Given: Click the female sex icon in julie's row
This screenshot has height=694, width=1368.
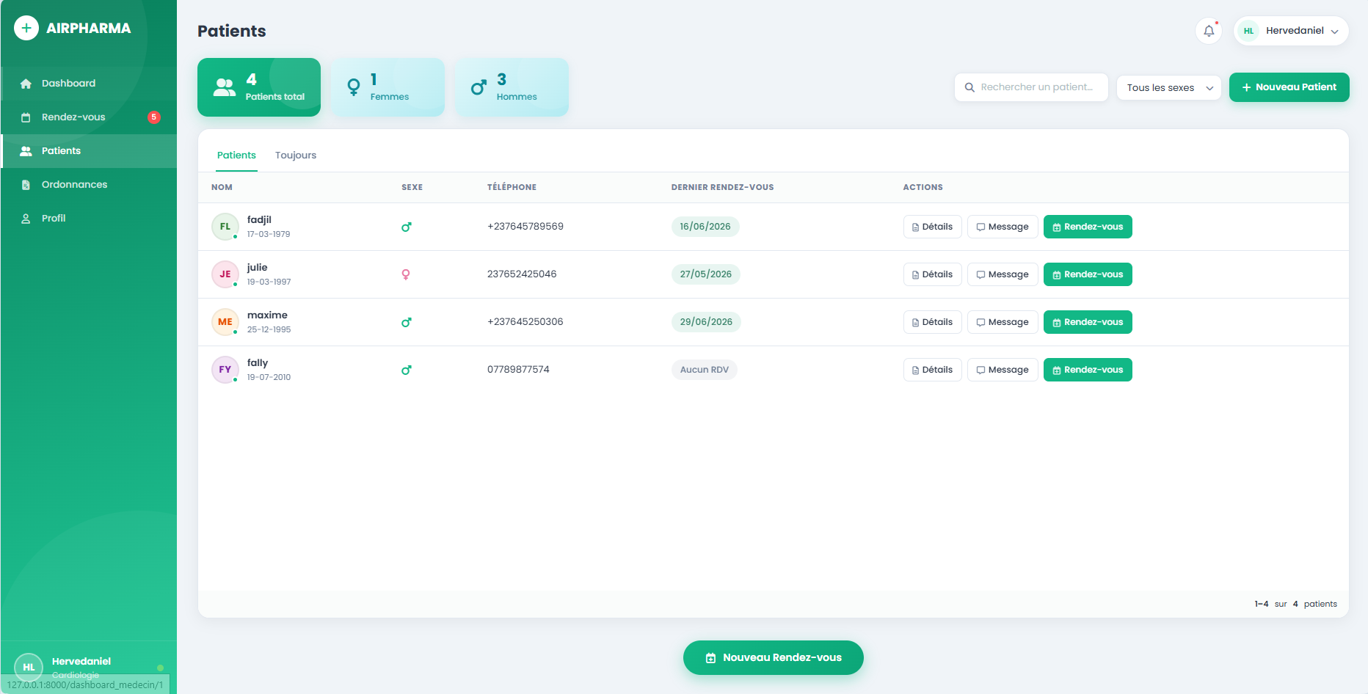Looking at the screenshot, I should [x=406, y=274].
